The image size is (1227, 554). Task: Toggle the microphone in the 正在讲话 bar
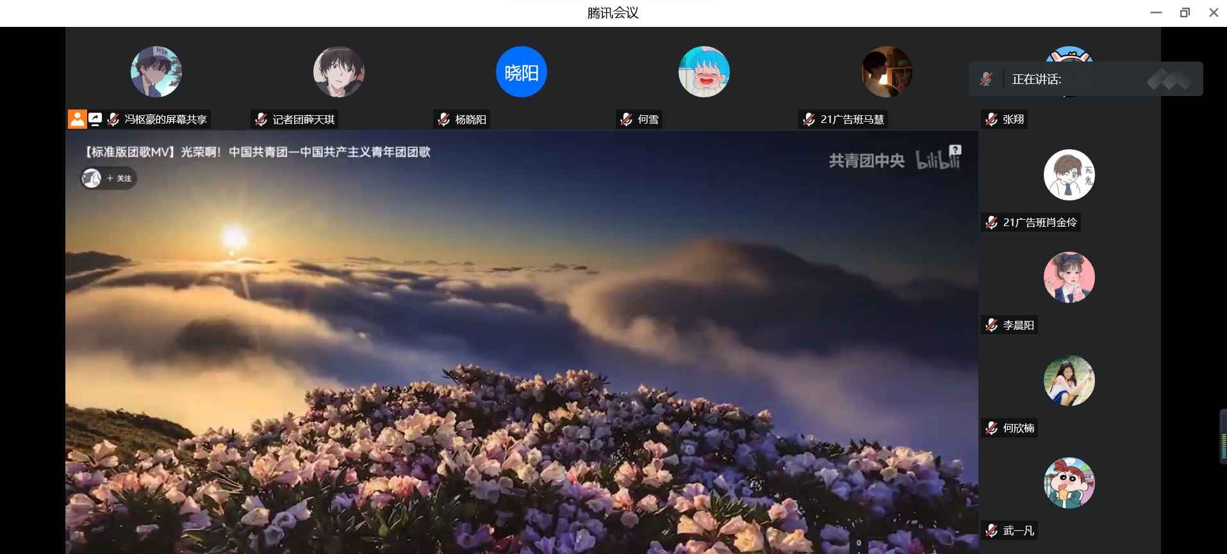[x=986, y=79]
